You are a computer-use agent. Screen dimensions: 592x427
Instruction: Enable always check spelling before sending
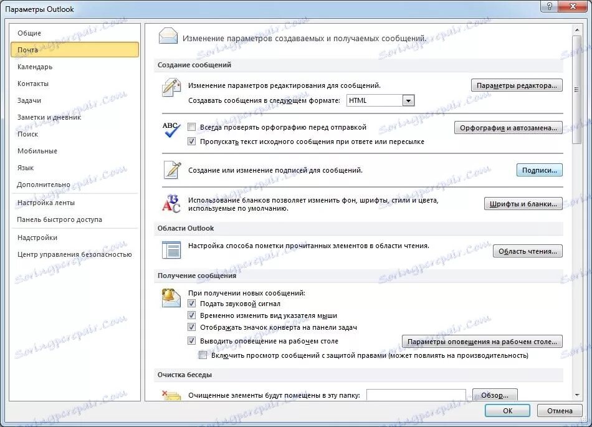192,127
